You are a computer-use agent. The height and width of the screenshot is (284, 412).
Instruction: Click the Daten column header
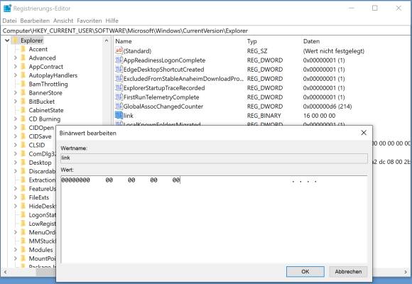tap(311, 41)
